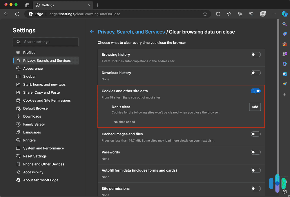Enable clearing Cached images and files

click(255, 134)
